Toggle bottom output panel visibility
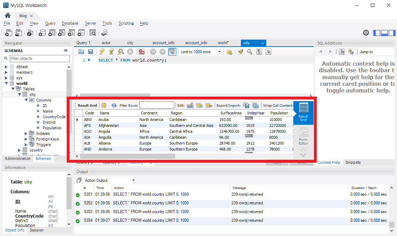This screenshot has height=236, width=397. point(384,33)
